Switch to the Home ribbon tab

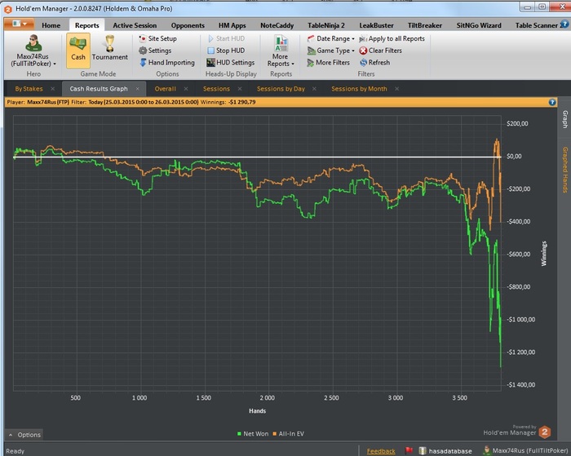pyautogui.click(x=51, y=25)
